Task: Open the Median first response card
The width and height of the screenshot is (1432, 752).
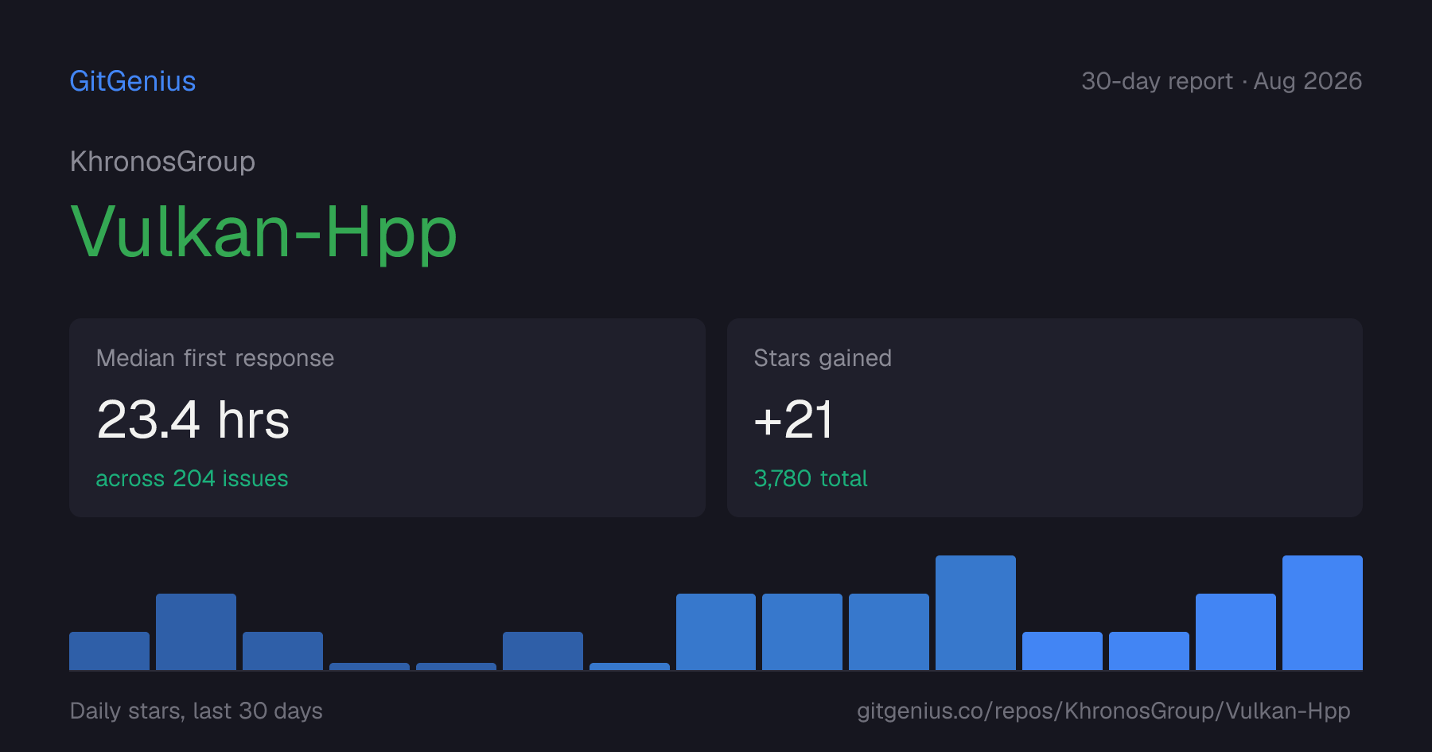Action: pos(387,418)
